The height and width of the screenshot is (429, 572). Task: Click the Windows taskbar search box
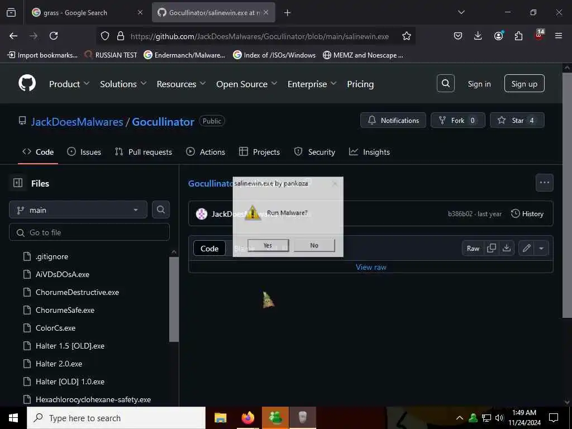point(116,418)
